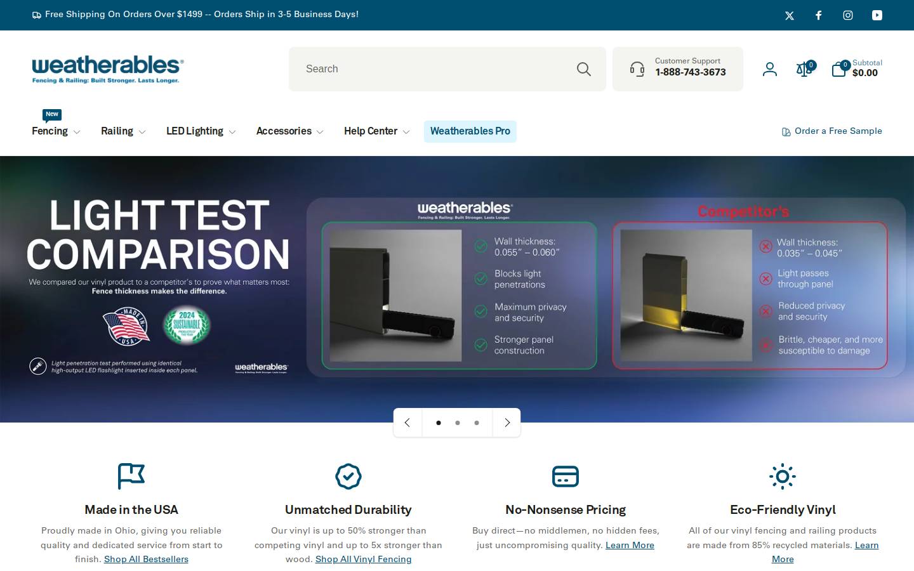Select the second carousel slide dot
Image resolution: width=914 pixels, height=571 pixels.
pos(458,423)
